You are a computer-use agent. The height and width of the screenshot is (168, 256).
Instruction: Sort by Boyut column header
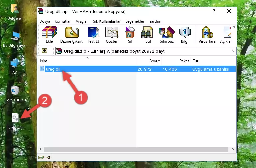click(149, 61)
